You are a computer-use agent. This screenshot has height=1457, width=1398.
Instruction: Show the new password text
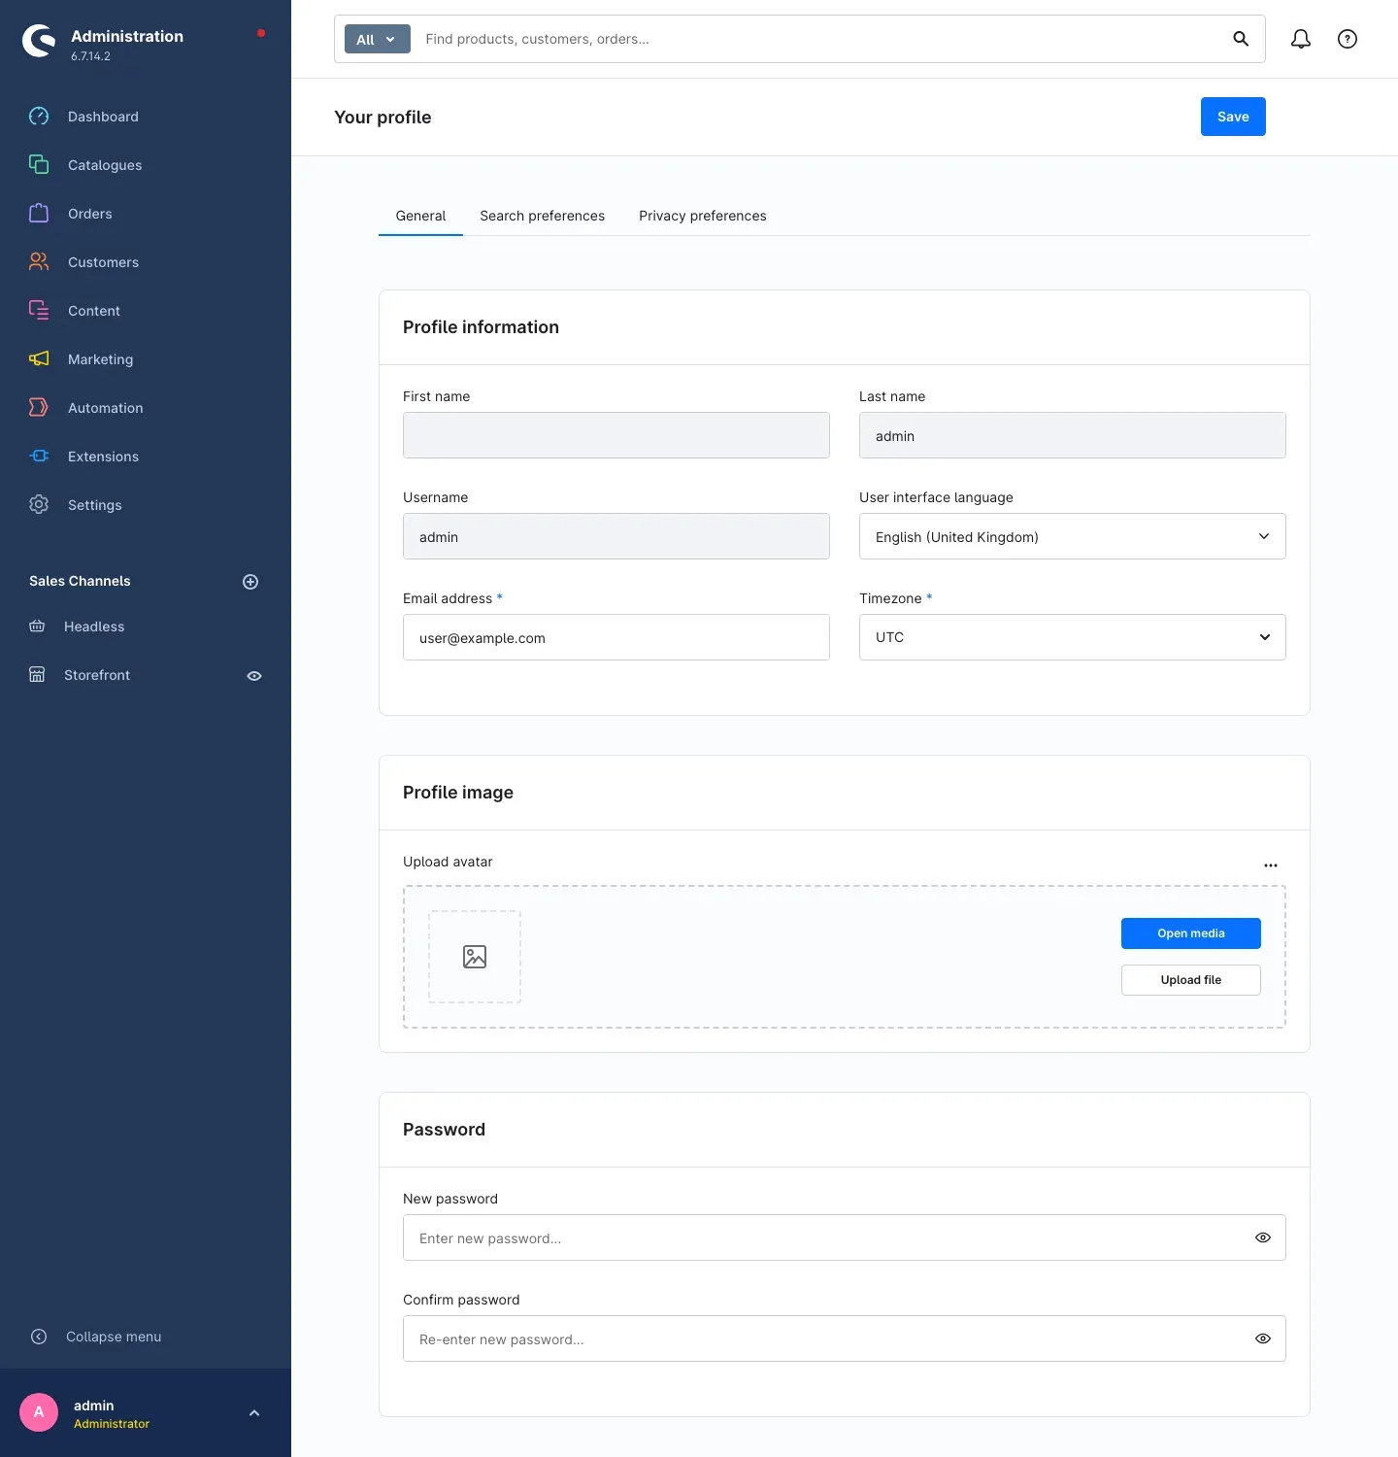(x=1263, y=1237)
